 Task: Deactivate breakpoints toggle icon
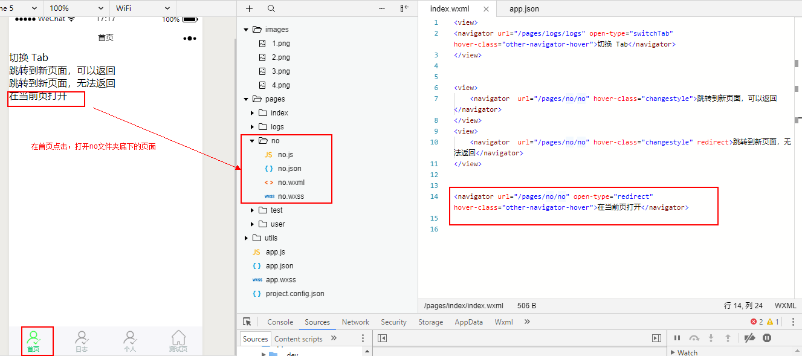[749, 338]
